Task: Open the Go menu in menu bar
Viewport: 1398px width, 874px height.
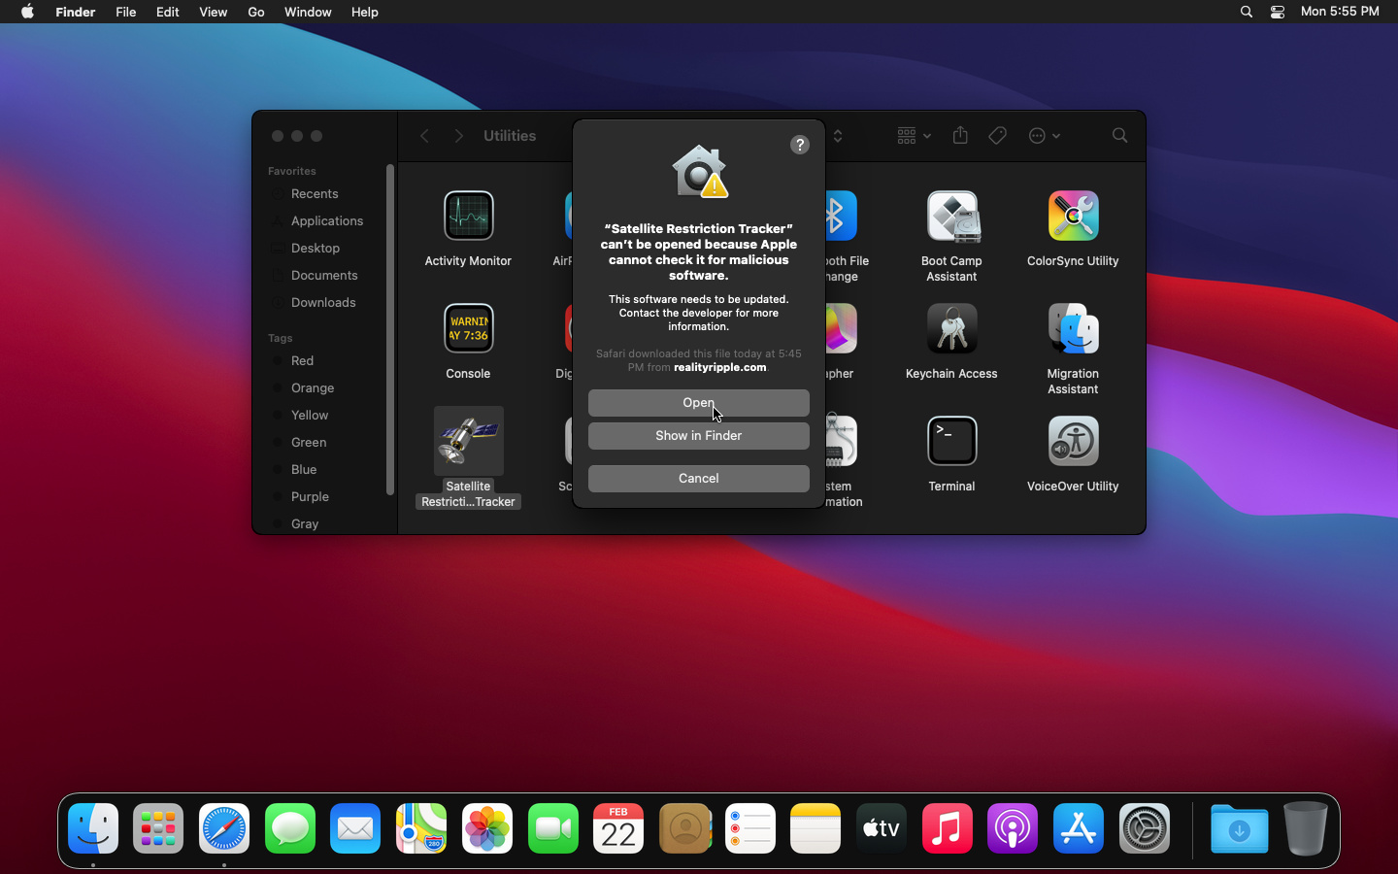Action: click(x=256, y=12)
